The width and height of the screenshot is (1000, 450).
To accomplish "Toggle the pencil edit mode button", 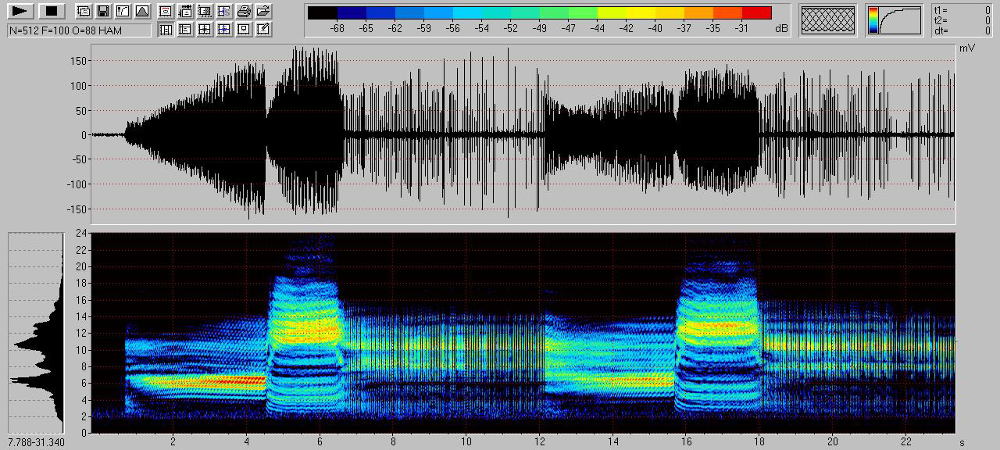I will click(x=263, y=30).
